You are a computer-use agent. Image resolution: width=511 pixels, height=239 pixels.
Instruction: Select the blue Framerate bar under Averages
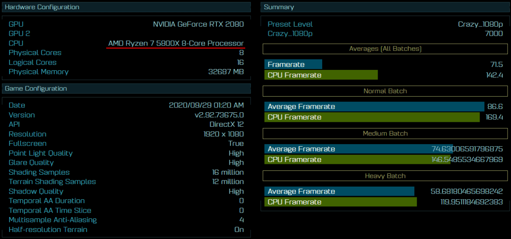point(293,64)
